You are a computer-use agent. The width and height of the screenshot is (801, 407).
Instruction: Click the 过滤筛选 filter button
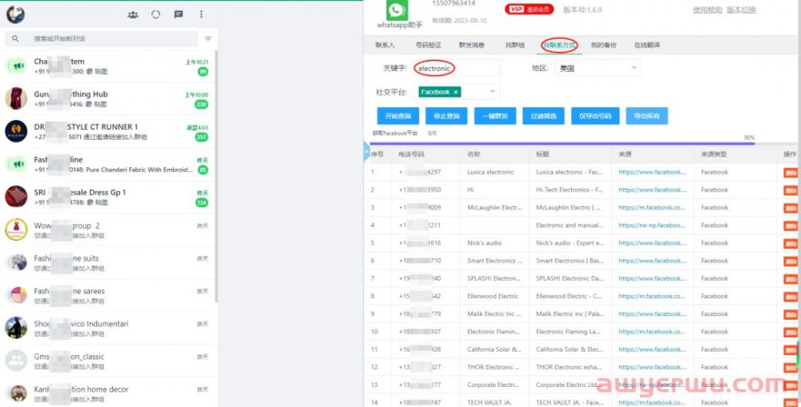coord(544,116)
